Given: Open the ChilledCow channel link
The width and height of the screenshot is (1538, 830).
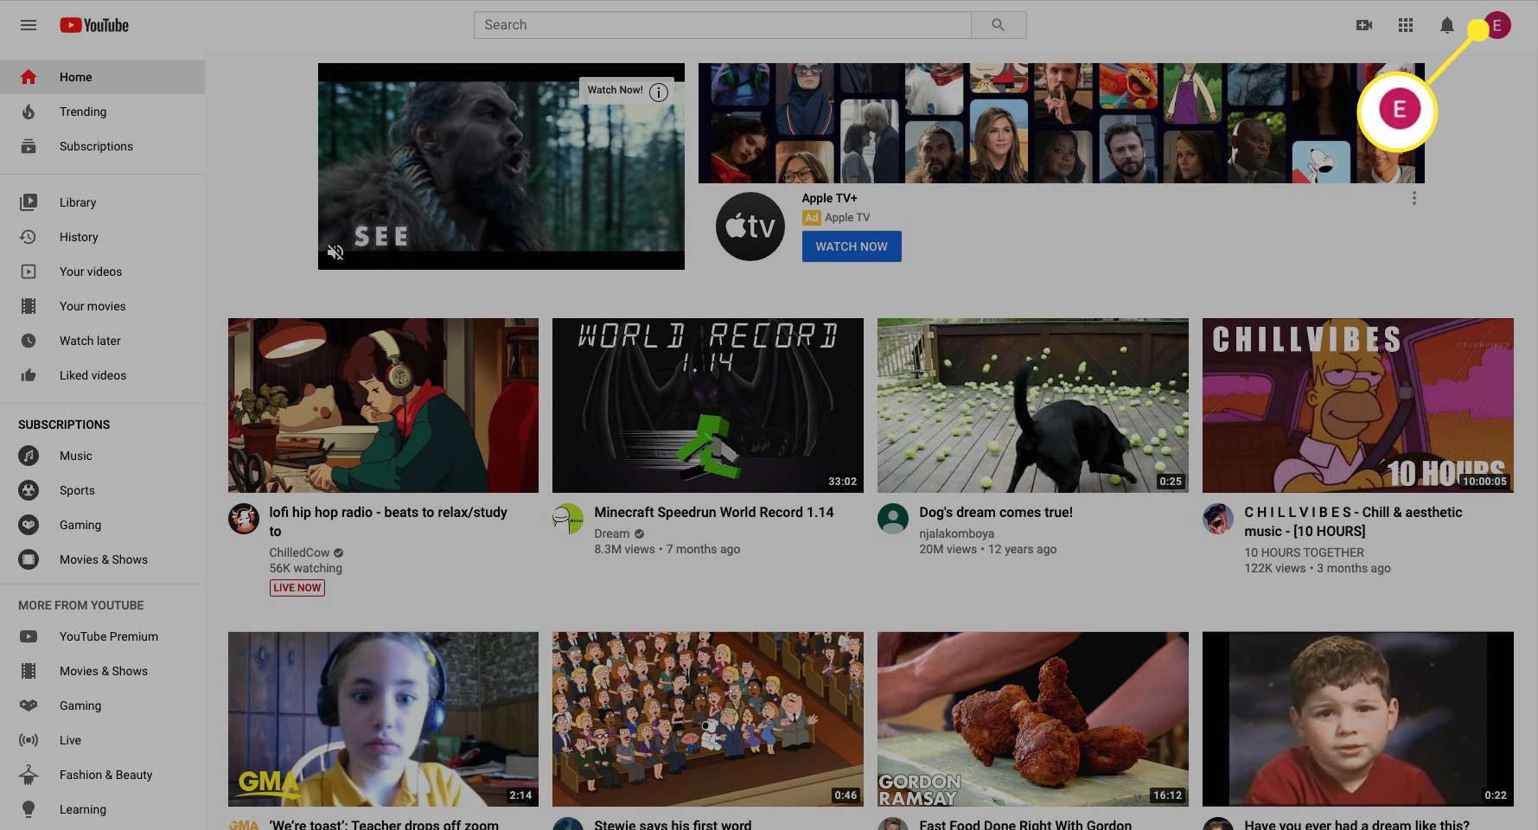Looking at the screenshot, I should pos(299,552).
